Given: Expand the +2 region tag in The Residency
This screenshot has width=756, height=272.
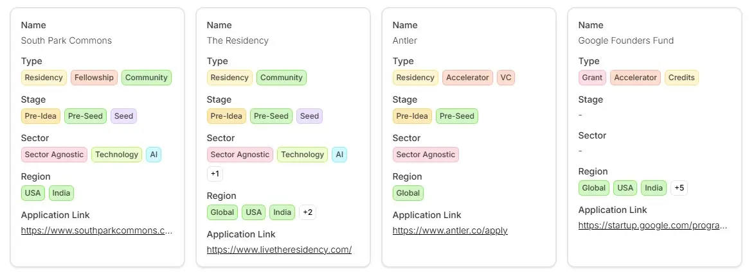Looking at the screenshot, I should [x=307, y=212].
